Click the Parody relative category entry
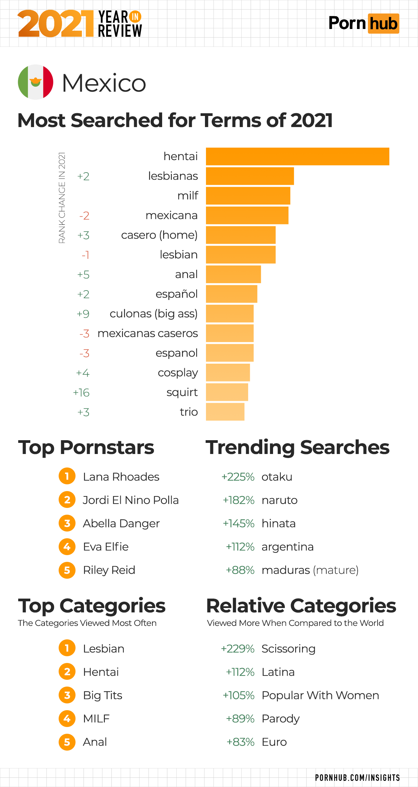The height and width of the screenshot is (787, 418). [280, 719]
